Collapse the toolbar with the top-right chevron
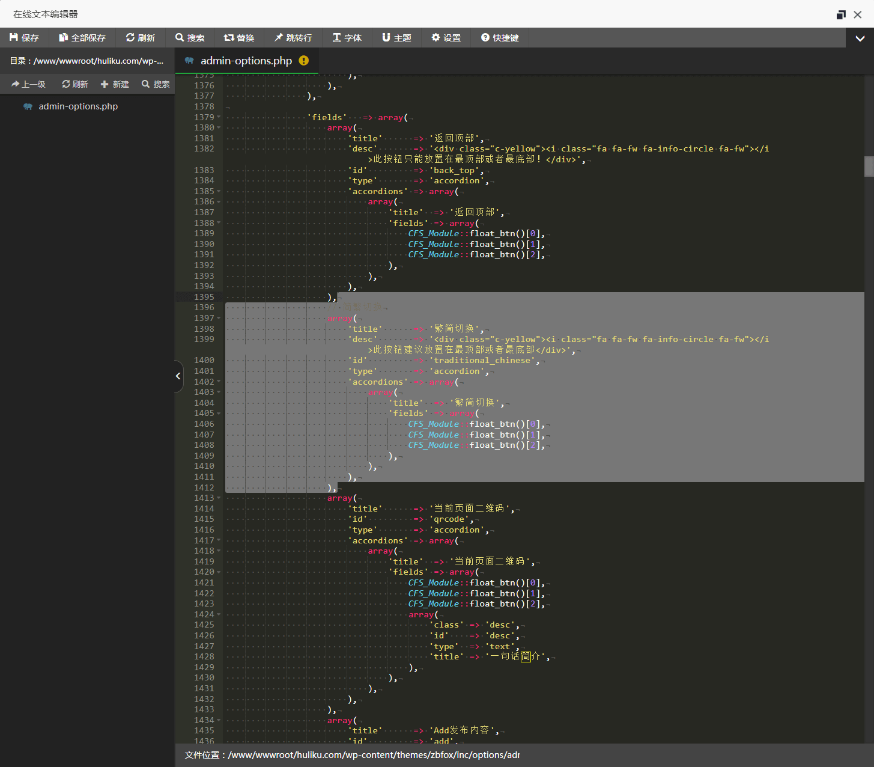The image size is (874, 767). pyautogui.click(x=860, y=38)
